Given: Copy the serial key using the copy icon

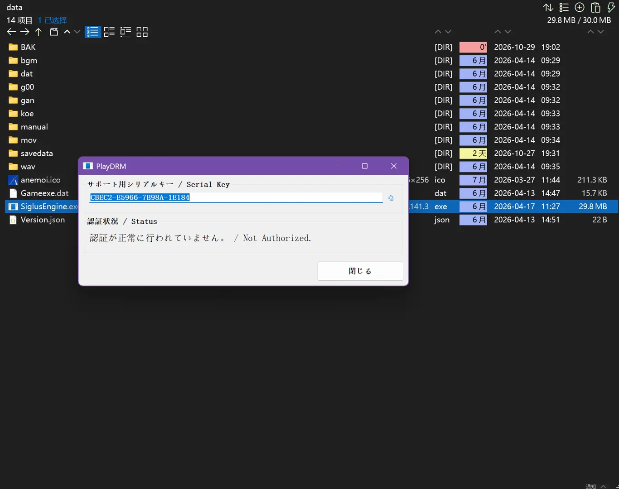Looking at the screenshot, I should (391, 198).
